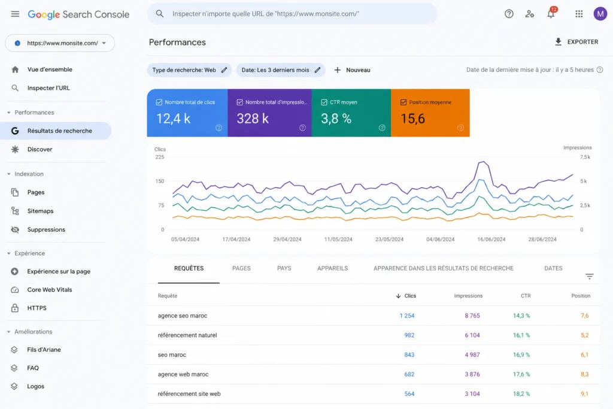Open the property selector dropdown

pos(60,43)
